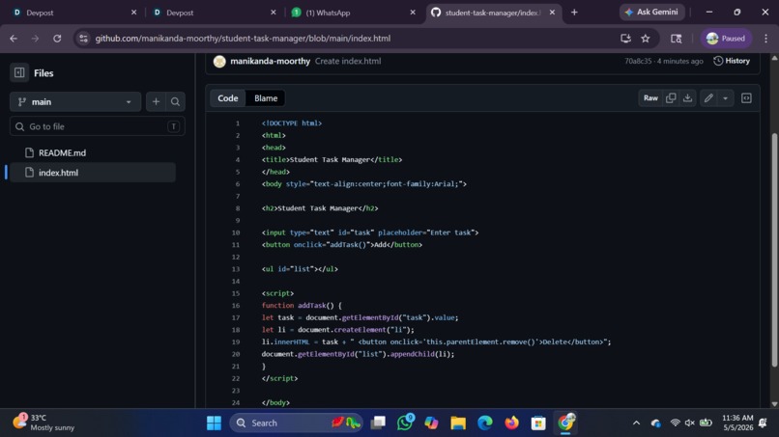
Task: Show hidden system tray icons
Action: [x=636, y=423]
